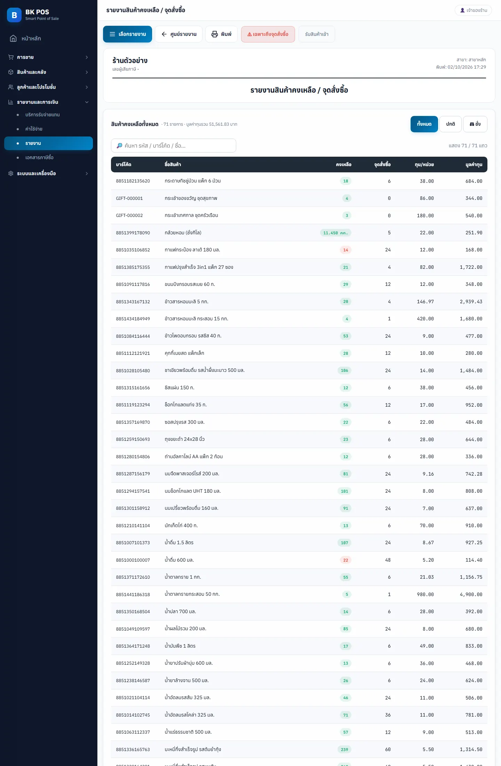Select the ปกติ filter tab
Viewport: 501px width, 766px height.
tap(451, 124)
